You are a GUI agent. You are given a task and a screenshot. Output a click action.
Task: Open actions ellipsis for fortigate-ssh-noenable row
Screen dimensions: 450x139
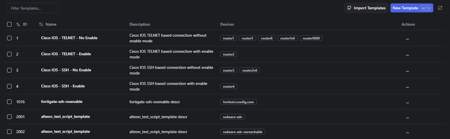(407, 102)
